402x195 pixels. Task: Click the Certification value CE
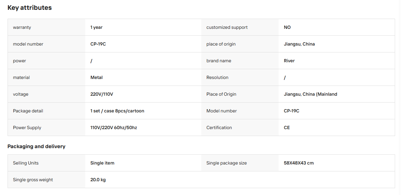287,127
